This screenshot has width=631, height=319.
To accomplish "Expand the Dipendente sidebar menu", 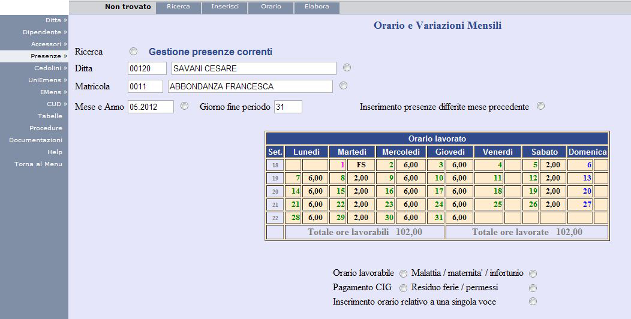I will tap(44, 32).
